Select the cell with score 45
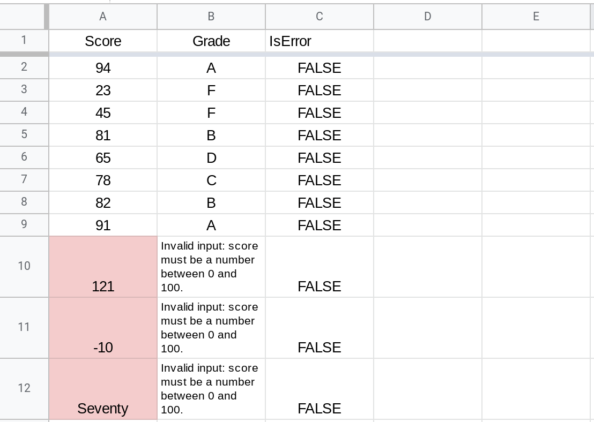594x422 pixels. 103,113
